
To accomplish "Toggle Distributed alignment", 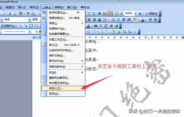I will point(100,20).
